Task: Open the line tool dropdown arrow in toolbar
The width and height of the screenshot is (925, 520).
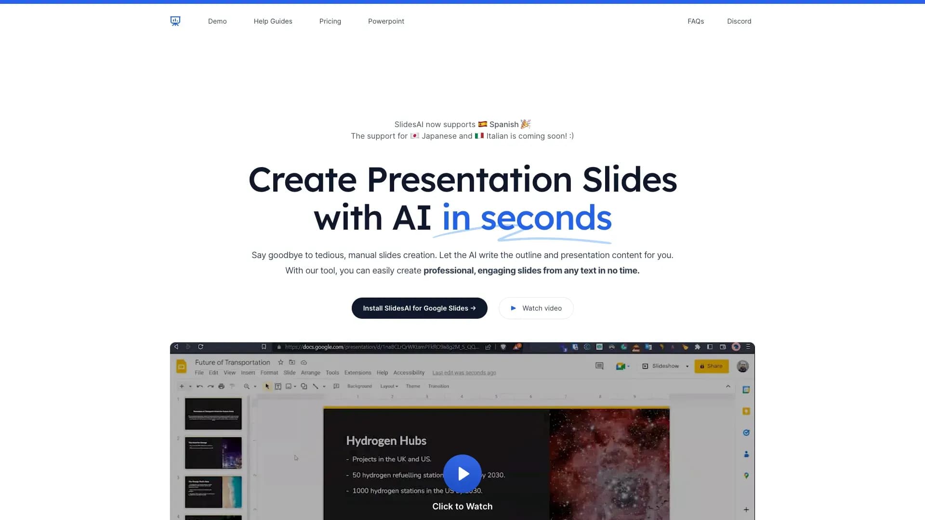Action: [324, 387]
